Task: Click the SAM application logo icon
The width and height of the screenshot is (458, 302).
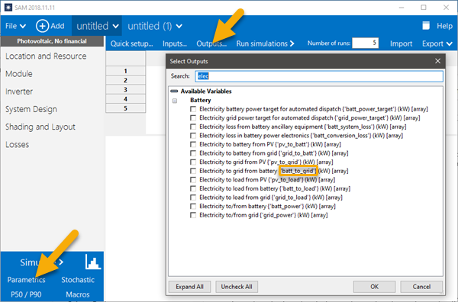Action: (x=8, y=8)
